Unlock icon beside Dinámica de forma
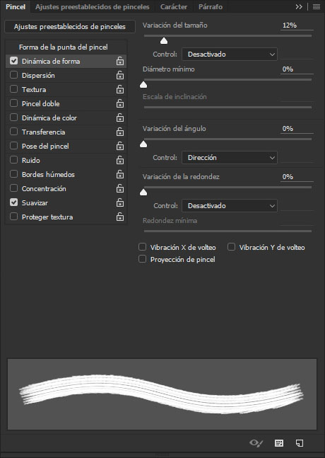 coord(120,61)
